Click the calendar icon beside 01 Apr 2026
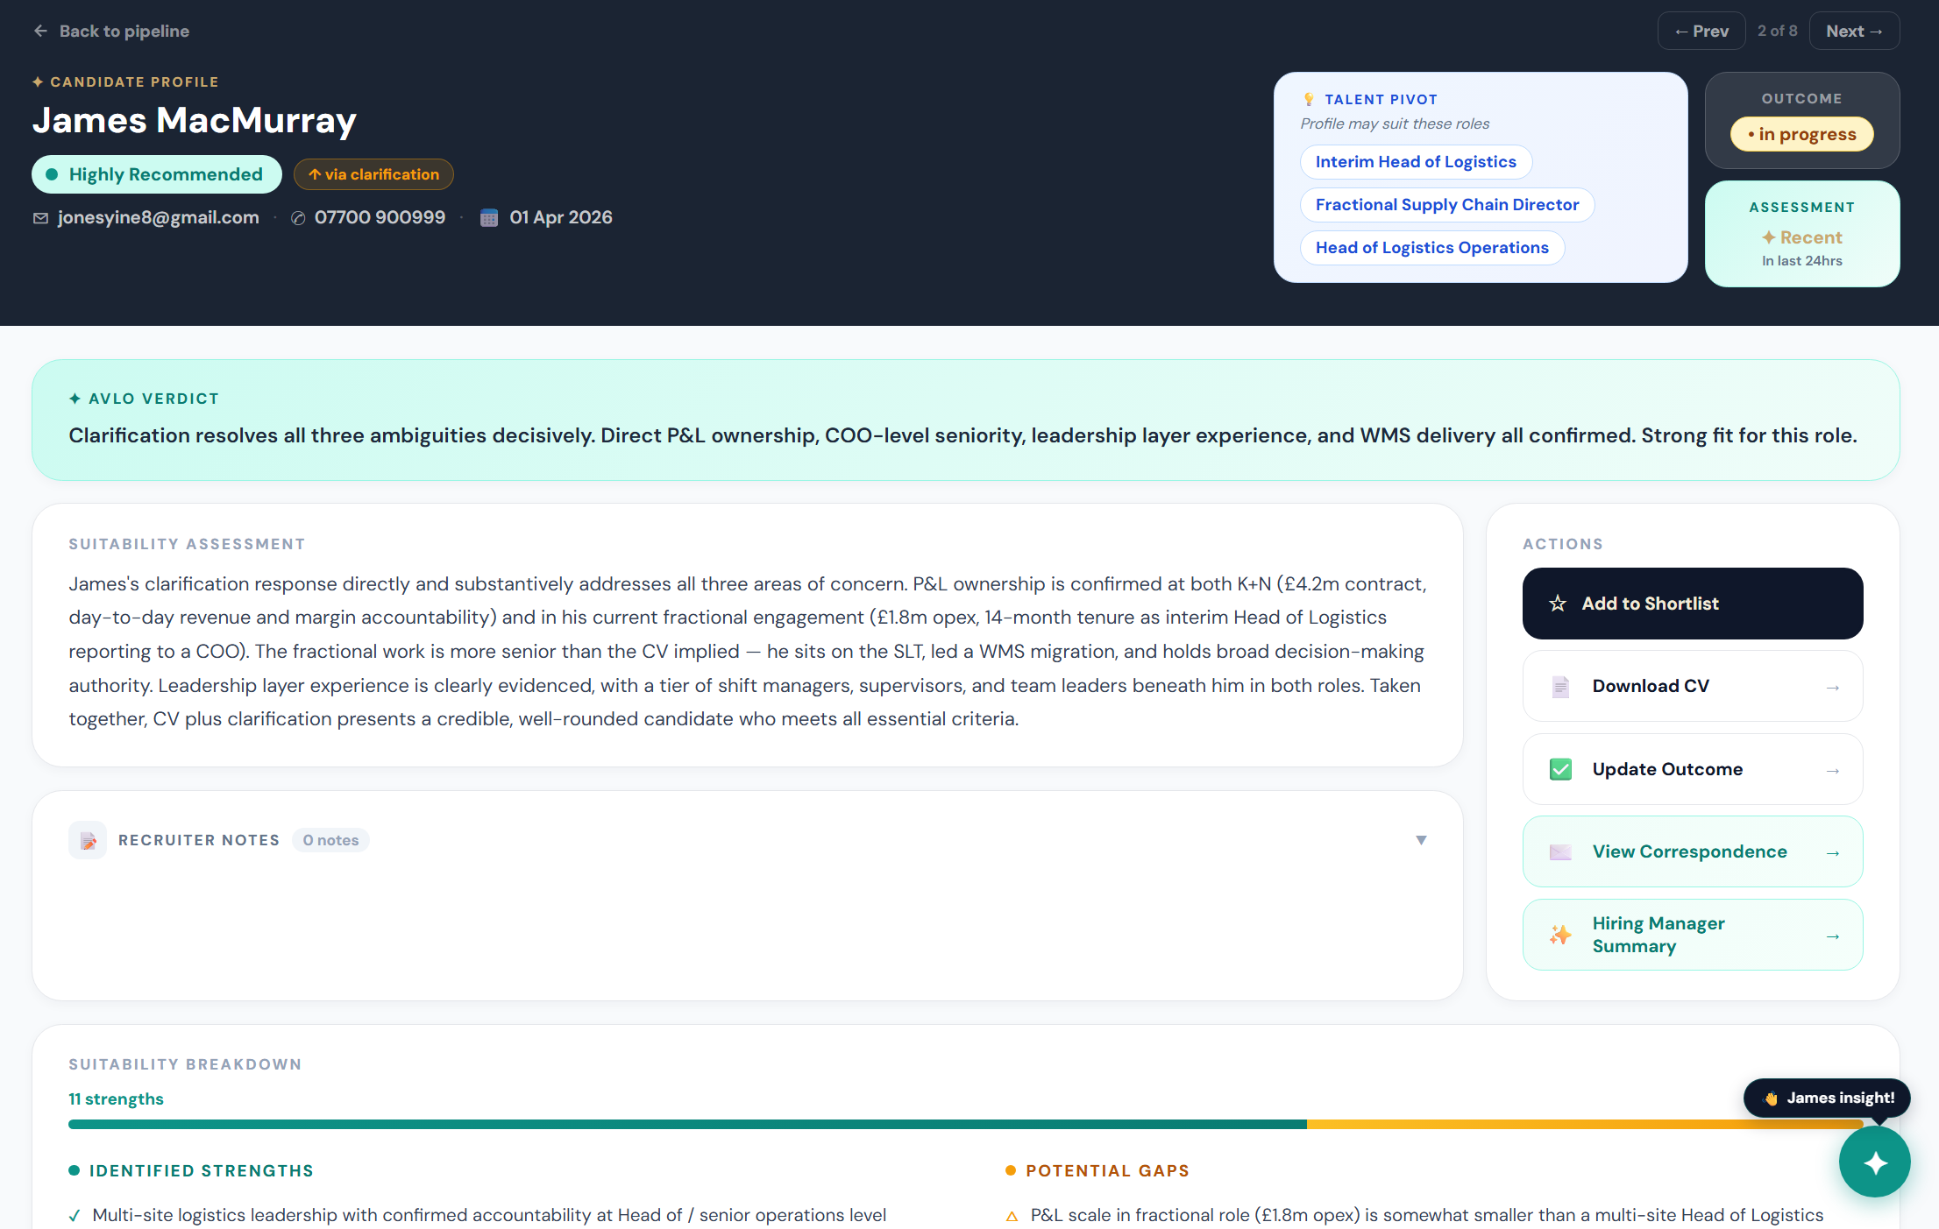The image size is (1939, 1229). [489, 217]
